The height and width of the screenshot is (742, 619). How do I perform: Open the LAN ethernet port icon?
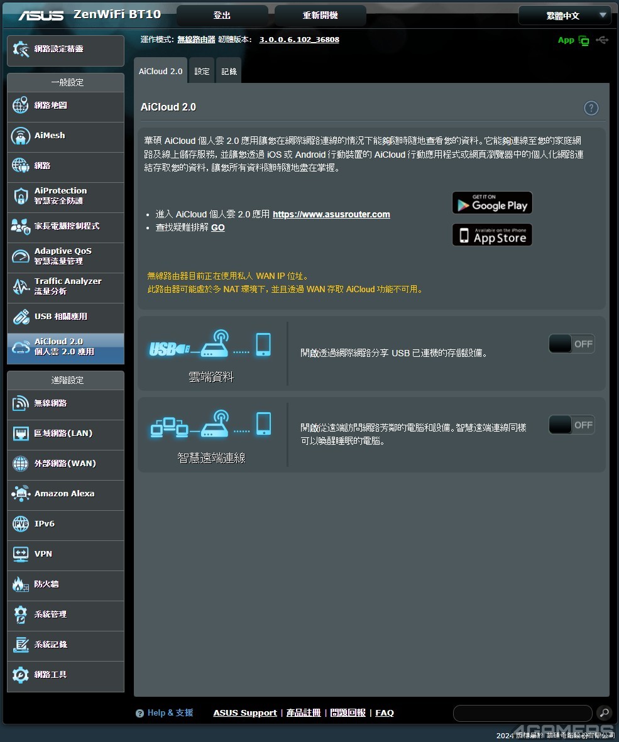pos(20,434)
